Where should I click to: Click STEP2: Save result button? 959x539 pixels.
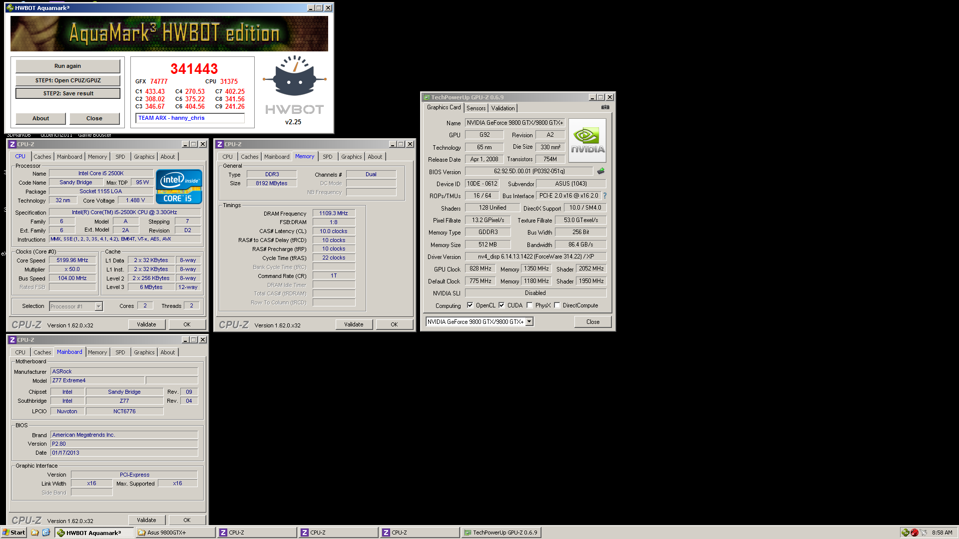[x=67, y=93]
